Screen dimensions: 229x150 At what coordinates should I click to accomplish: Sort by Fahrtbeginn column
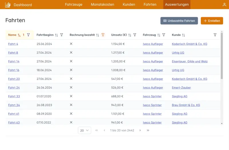tap(56, 35)
